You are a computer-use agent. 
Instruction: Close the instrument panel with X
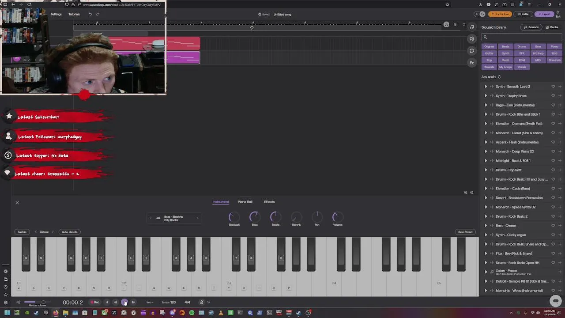coord(17,203)
